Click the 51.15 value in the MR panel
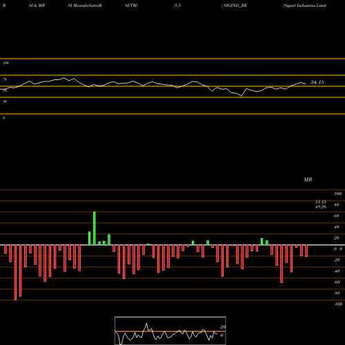The image size is (345, 345). click(x=321, y=202)
